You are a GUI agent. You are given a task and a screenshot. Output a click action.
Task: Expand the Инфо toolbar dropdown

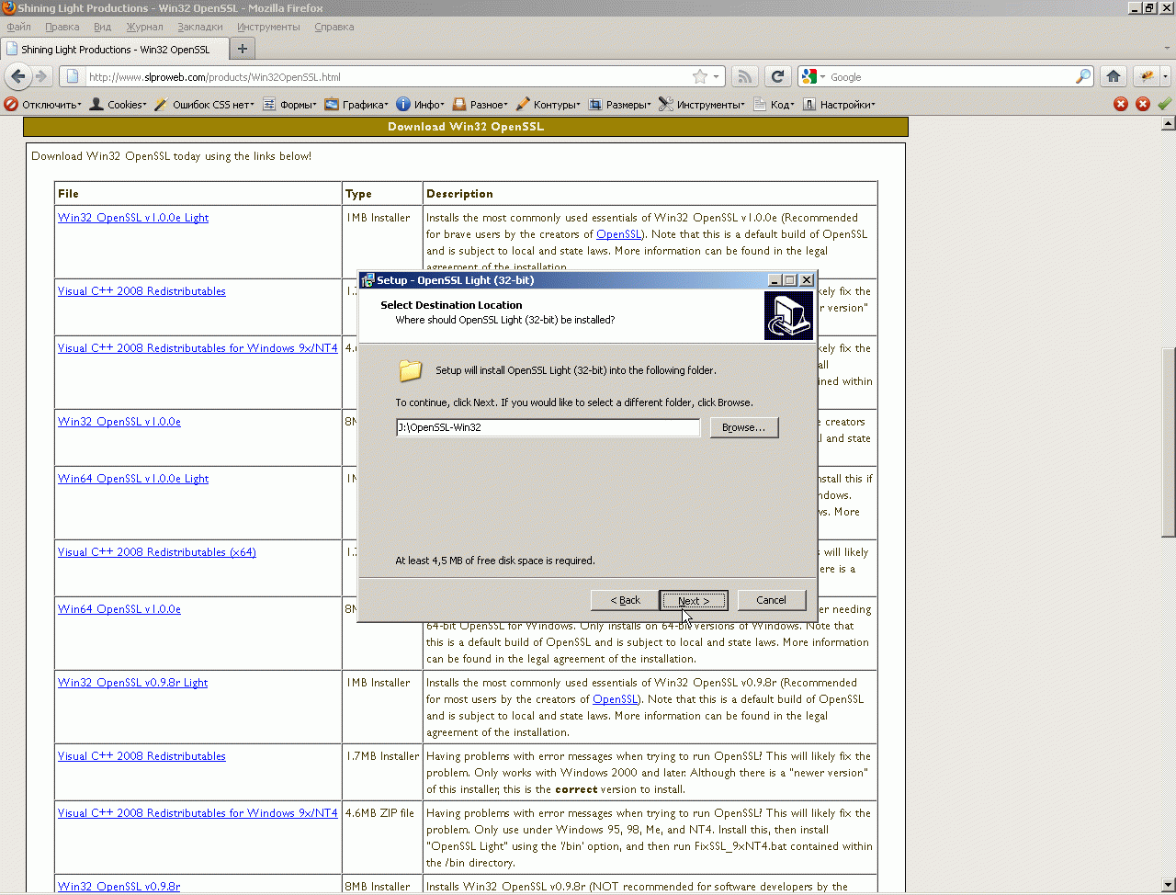pos(421,105)
